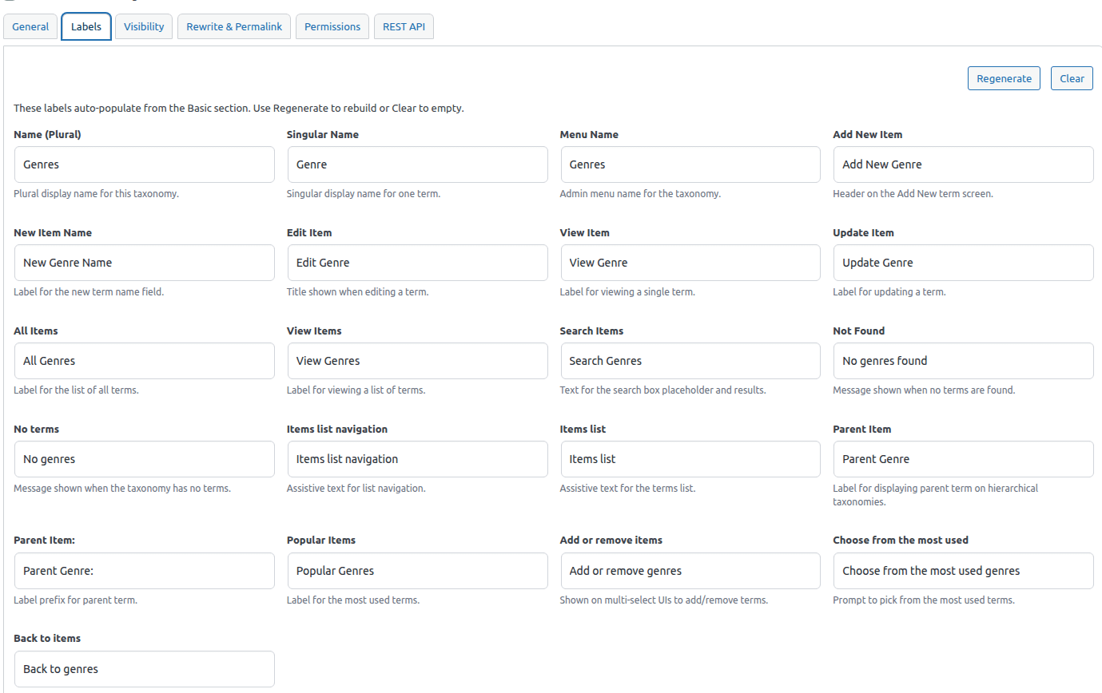
Task: Open the Rewrite & Permalink tab
Action: pyautogui.click(x=234, y=26)
